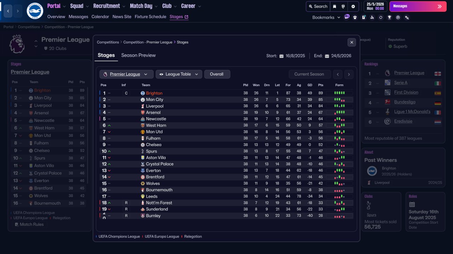Open Match Rules in the background Stages panel
This screenshot has height=254, width=453.
coord(29,224)
